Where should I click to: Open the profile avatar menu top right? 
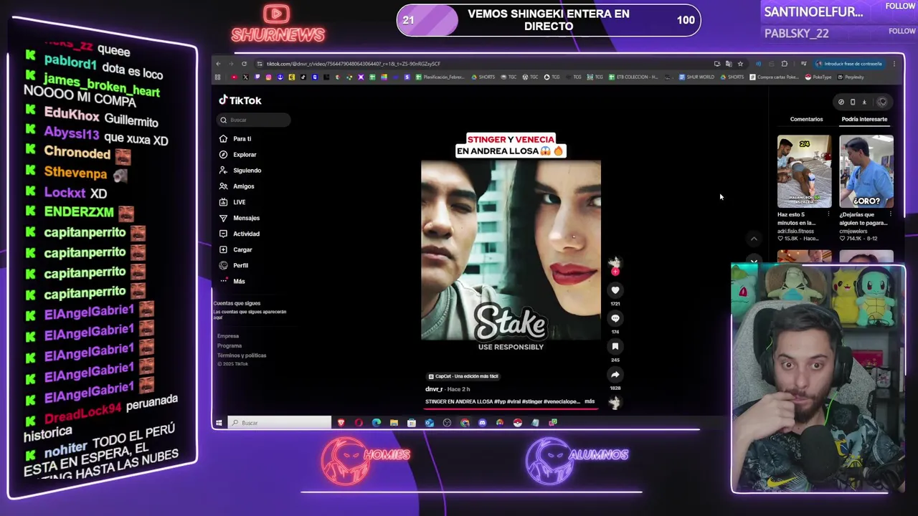point(882,102)
